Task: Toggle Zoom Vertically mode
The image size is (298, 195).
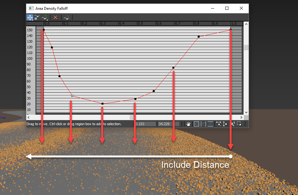Action: (x=226, y=124)
